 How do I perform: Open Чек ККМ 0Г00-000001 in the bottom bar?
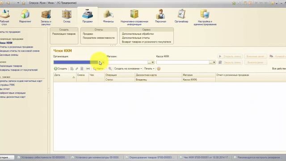[204, 157]
